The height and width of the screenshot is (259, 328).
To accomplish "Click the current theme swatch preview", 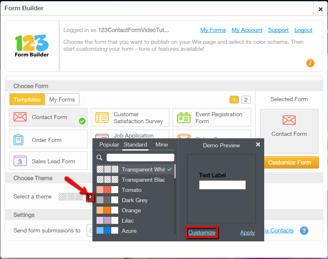I will pyautogui.click(x=70, y=196).
